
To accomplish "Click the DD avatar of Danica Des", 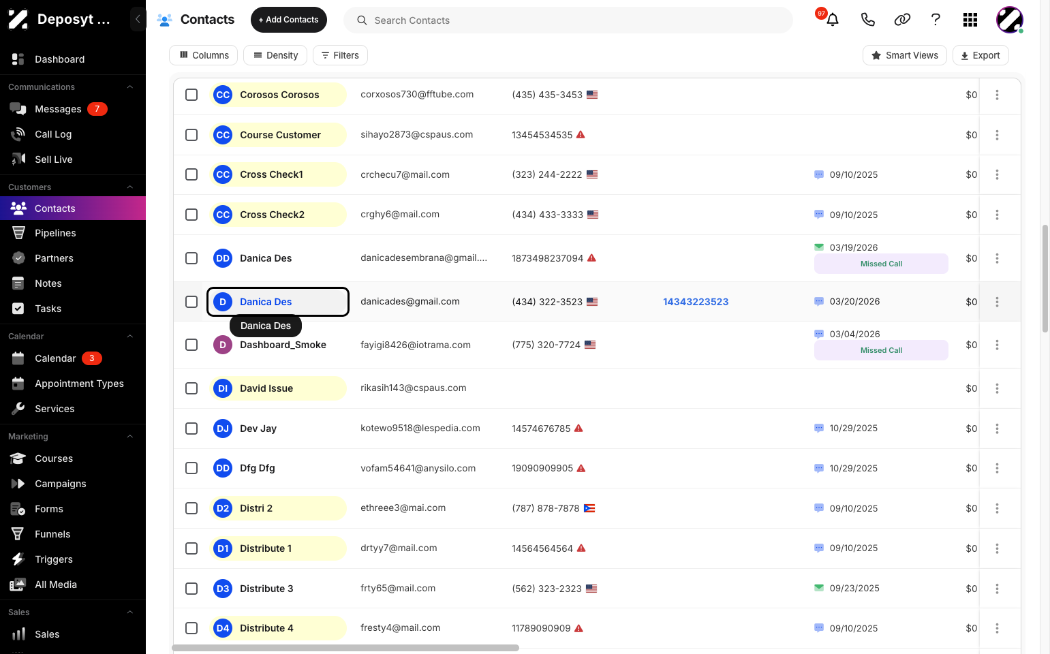I will point(223,258).
